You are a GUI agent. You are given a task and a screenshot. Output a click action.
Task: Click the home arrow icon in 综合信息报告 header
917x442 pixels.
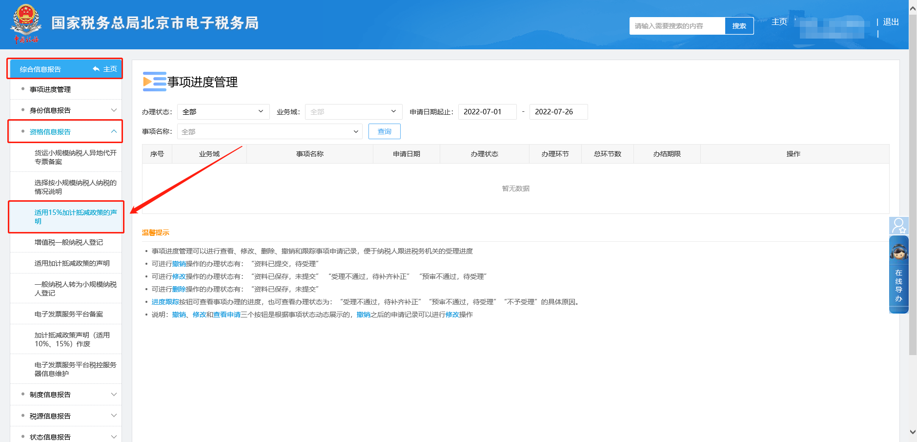tap(96, 69)
